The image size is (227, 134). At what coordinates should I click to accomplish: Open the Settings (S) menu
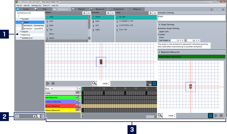tap(36, 5)
